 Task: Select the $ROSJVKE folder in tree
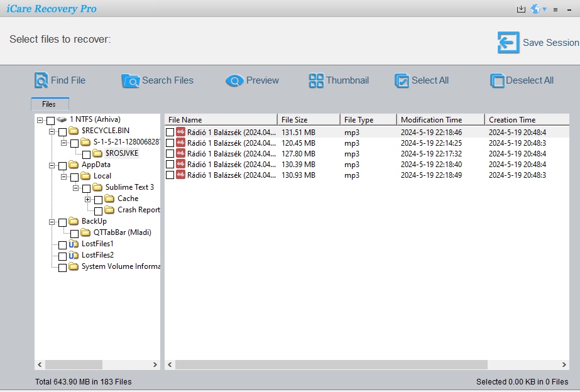click(x=122, y=153)
